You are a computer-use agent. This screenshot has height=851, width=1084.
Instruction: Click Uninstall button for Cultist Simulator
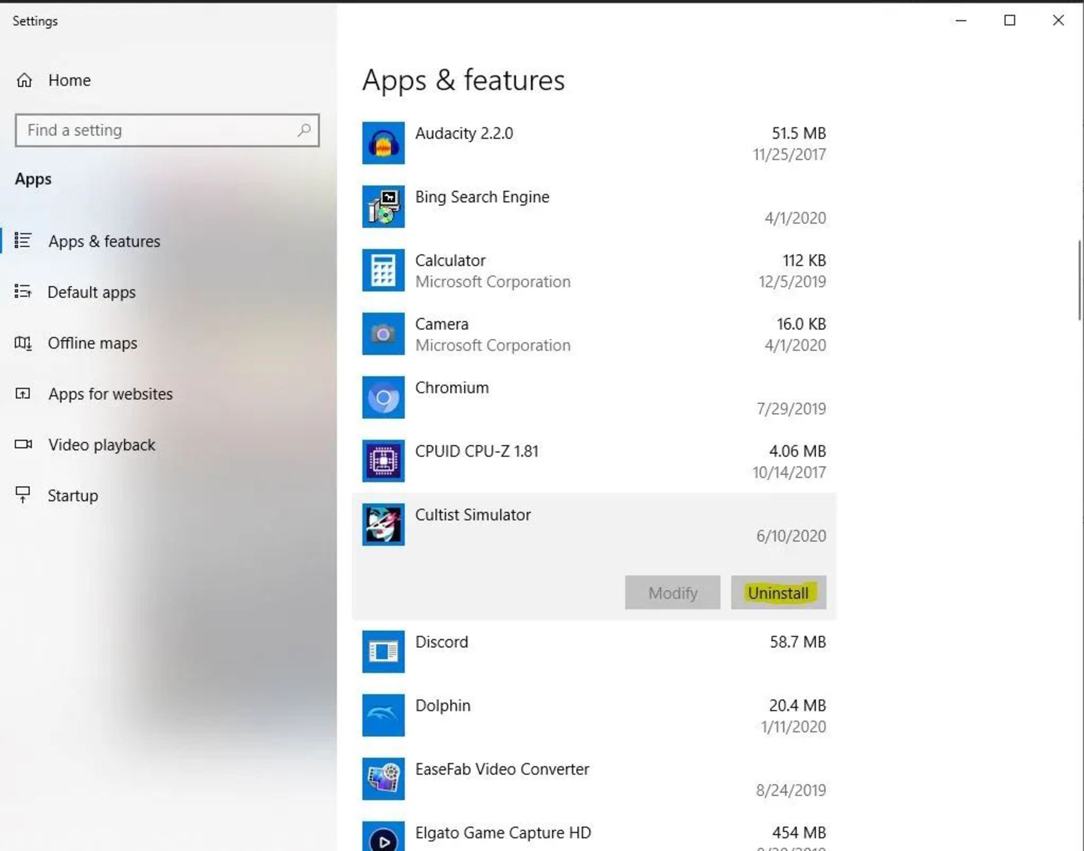(x=778, y=592)
